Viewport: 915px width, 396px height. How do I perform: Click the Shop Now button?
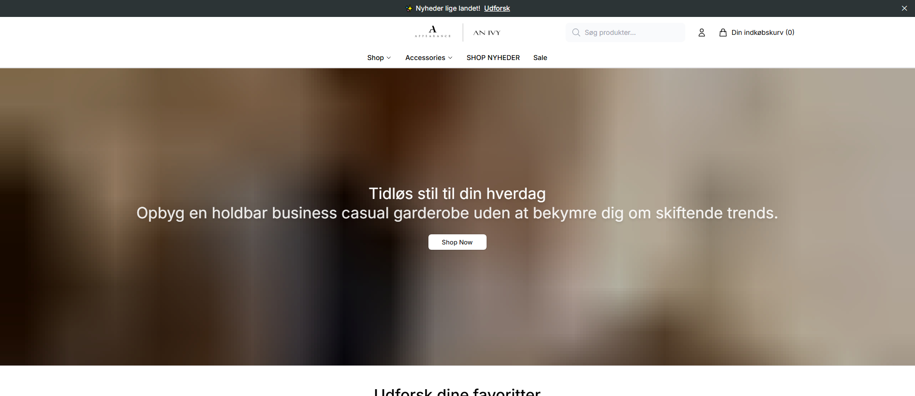pyautogui.click(x=457, y=242)
